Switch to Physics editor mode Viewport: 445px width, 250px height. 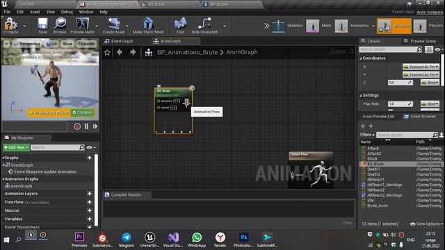pyautogui.click(x=428, y=26)
